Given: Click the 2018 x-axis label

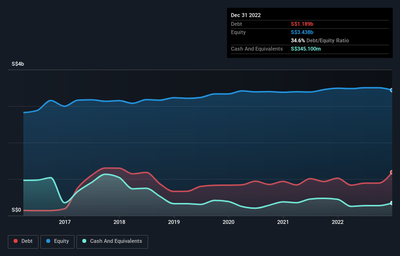Looking at the screenshot, I should coord(119,222).
